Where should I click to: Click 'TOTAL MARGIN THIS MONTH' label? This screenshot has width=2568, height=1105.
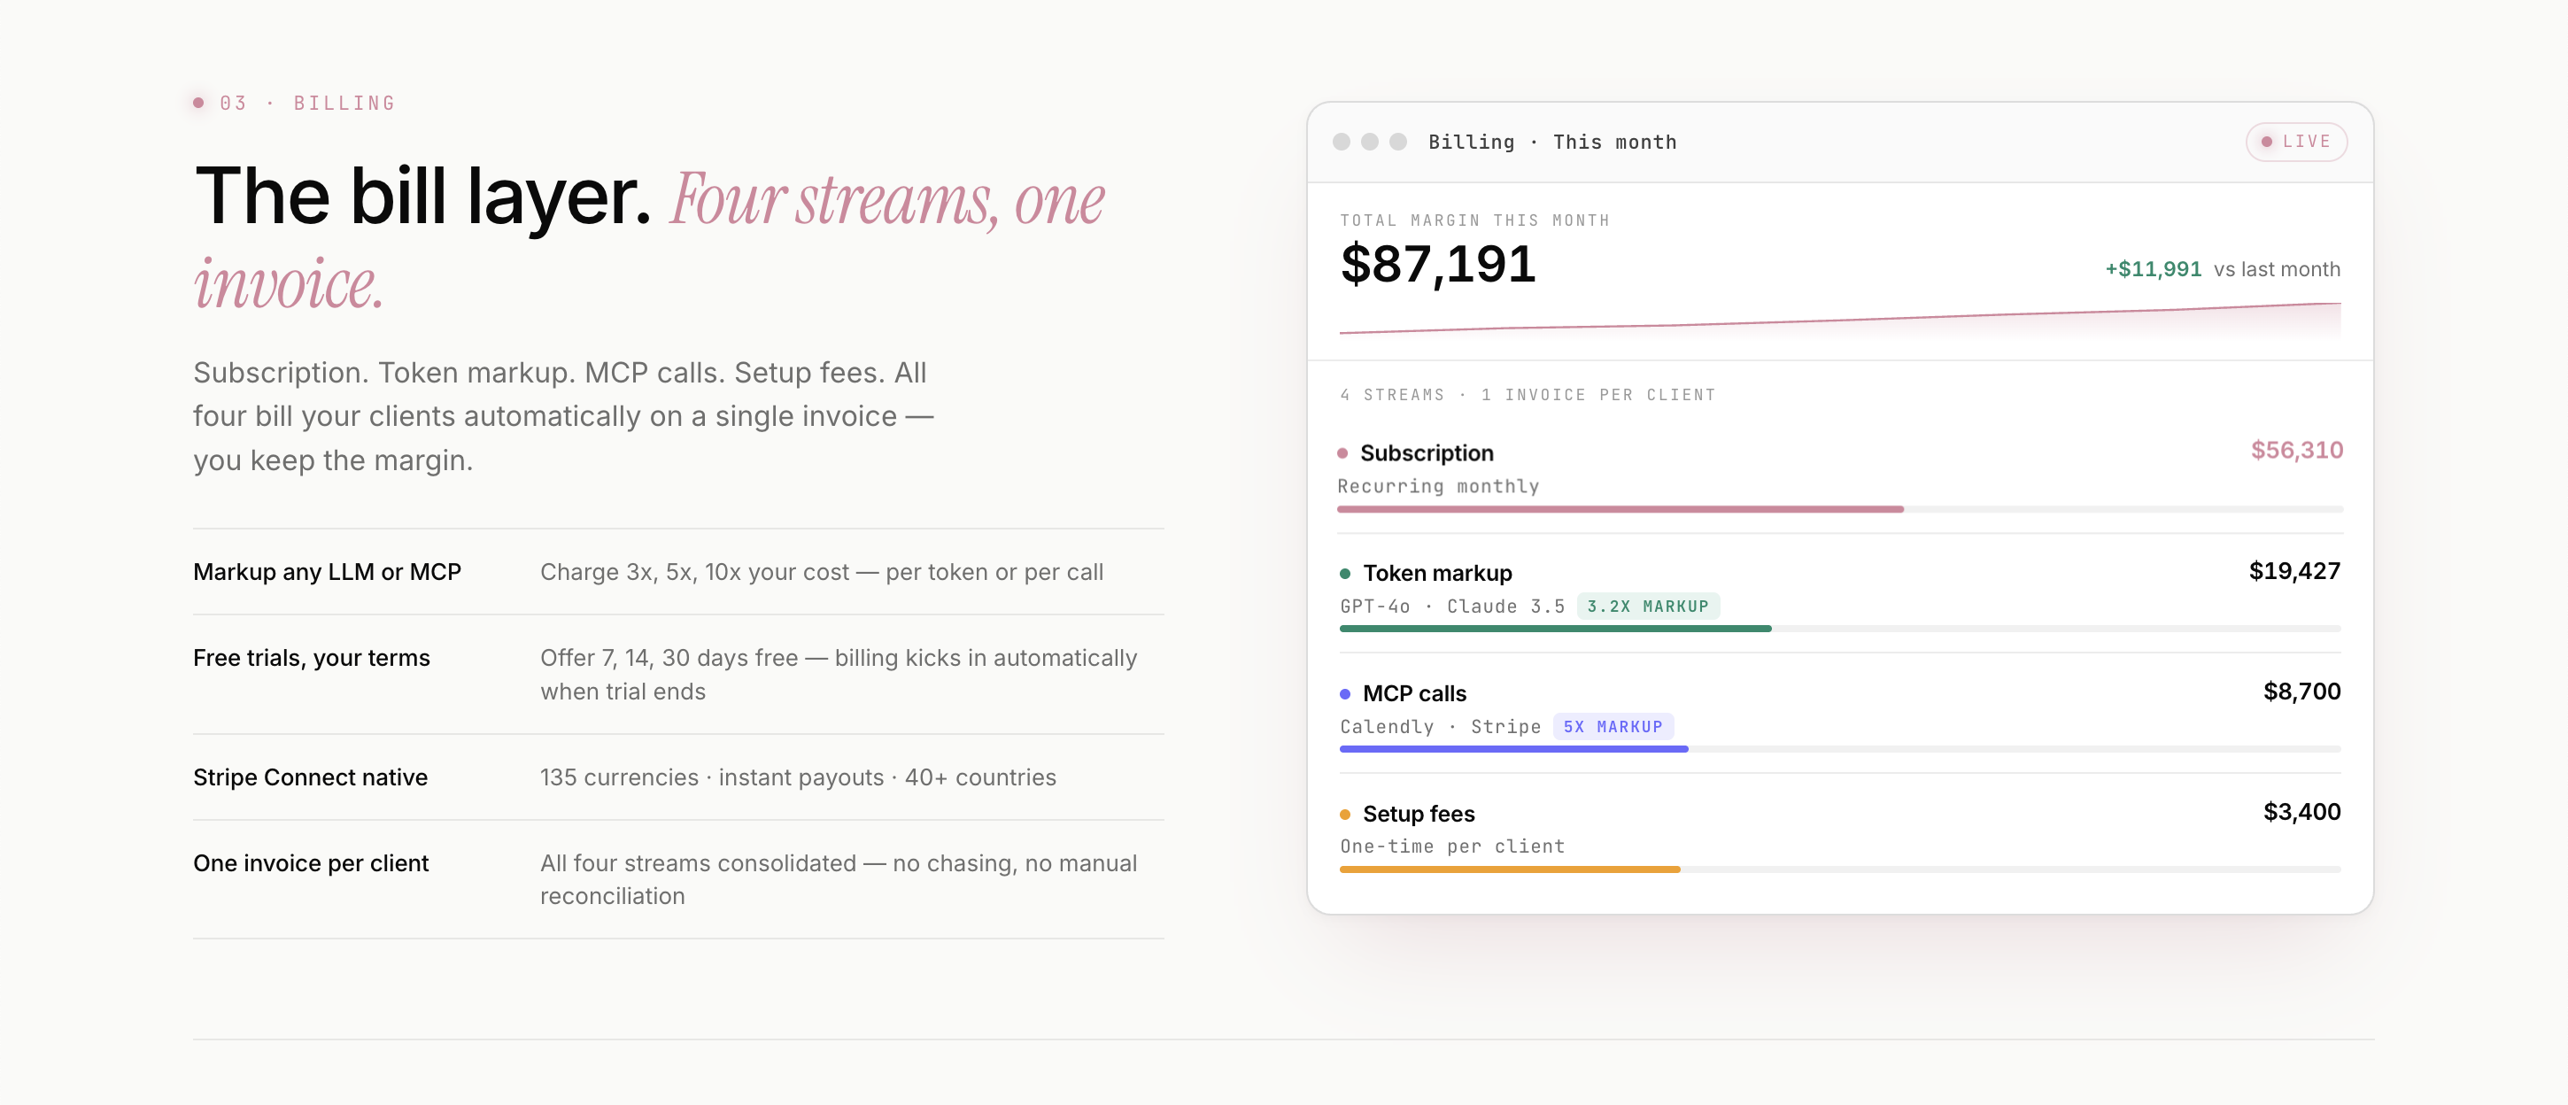click(x=1474, y=220)
